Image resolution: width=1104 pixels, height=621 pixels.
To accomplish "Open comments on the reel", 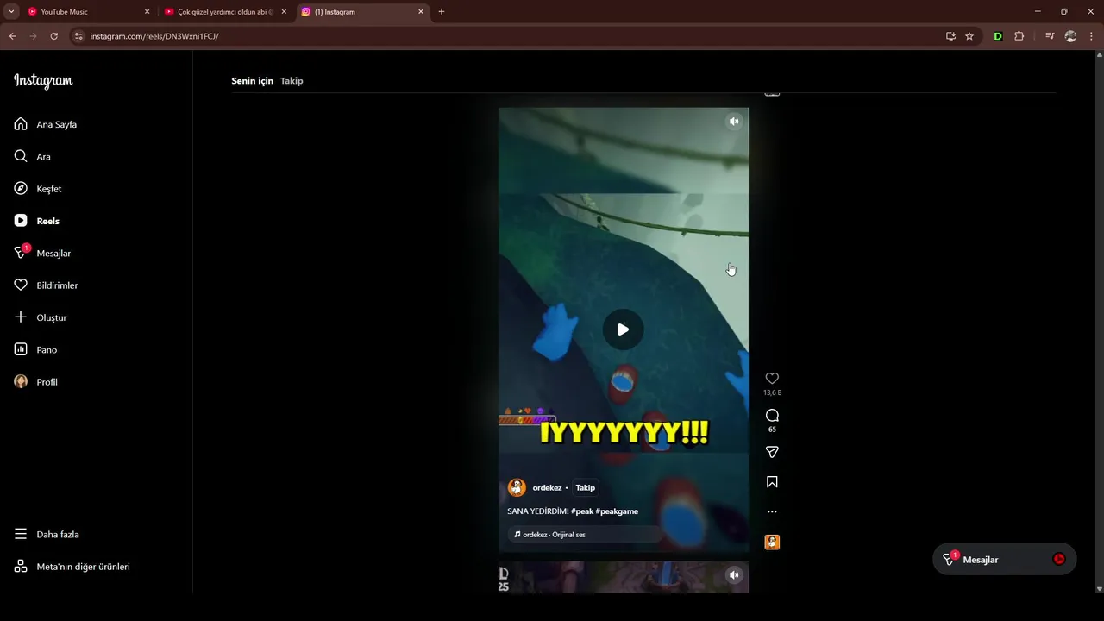I will pyautogui.click(x=772, y=416).
